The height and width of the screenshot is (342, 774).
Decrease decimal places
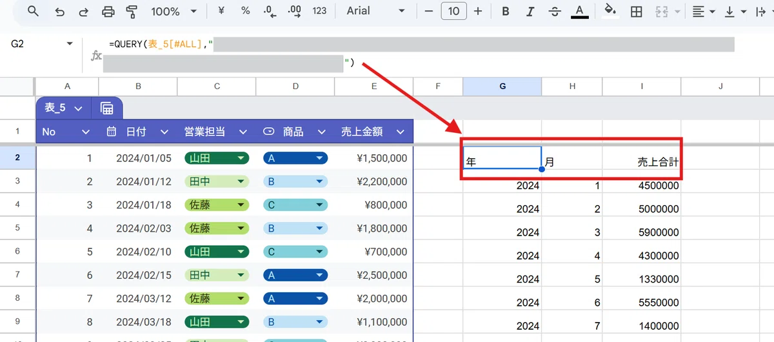[270, 11]
